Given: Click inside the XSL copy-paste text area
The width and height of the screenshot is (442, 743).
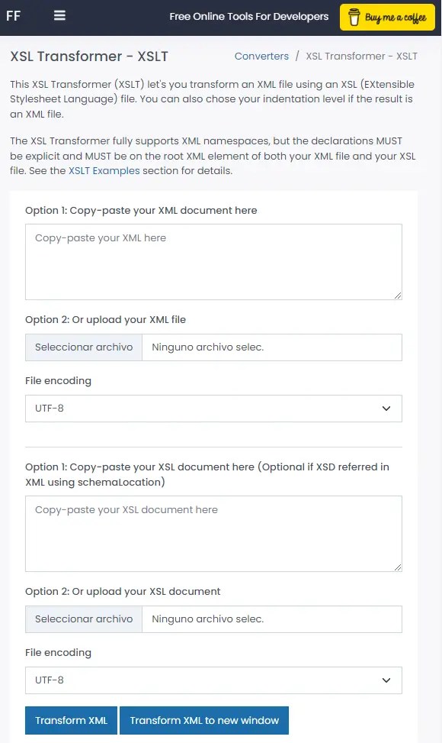Looking at the screenshot, I should [x=213, y=533].
